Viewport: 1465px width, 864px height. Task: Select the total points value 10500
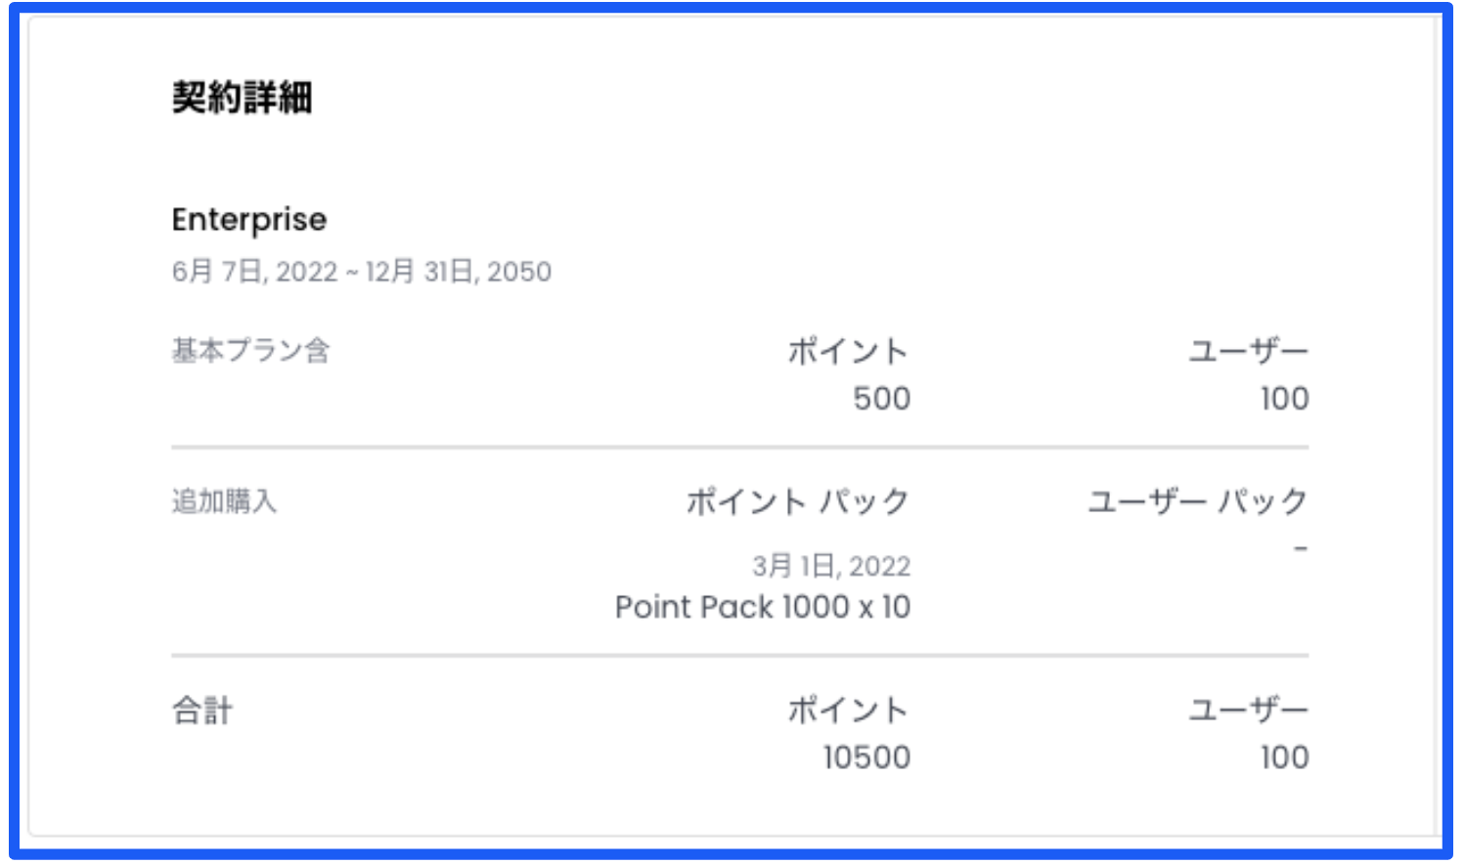866,757
